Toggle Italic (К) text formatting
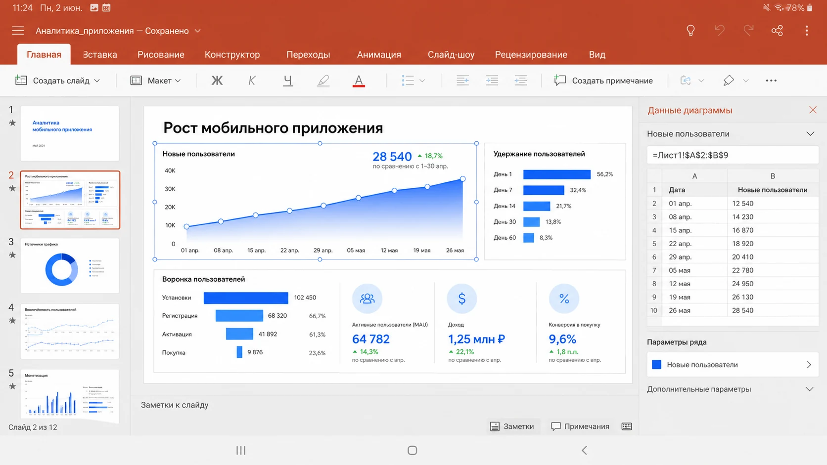This screenshot has width=827, height=465. (x=252, y=81)
